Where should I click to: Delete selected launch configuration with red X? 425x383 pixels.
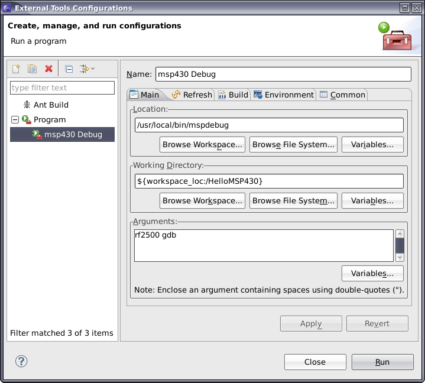[49, 69]
